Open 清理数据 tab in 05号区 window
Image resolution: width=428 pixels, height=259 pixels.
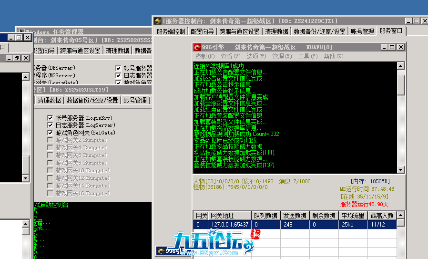point(118,51)
